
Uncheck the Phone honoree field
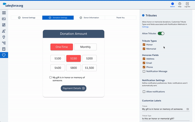(144, 67)
